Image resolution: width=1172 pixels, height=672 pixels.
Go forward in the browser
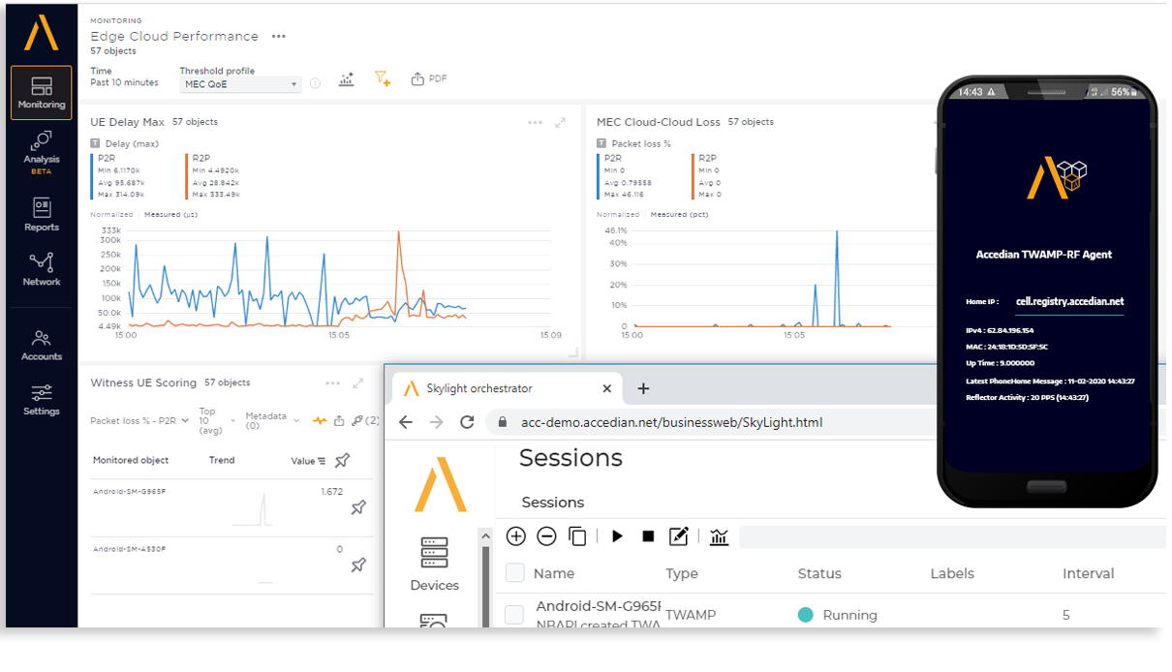coord(437,422)
